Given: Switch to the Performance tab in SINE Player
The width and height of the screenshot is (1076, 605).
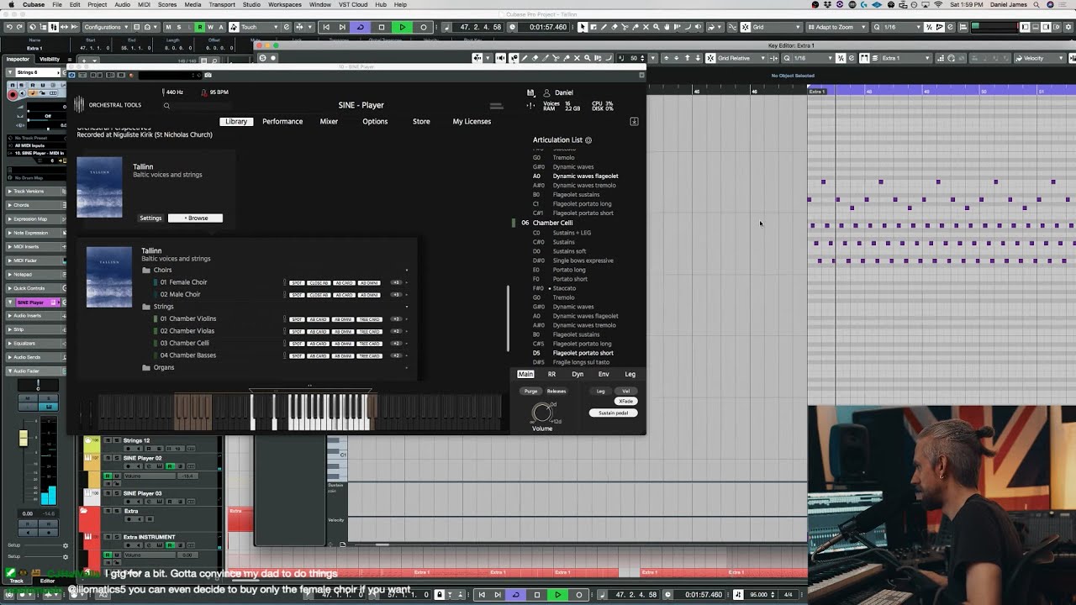Looking at the screenshot, I should [282, 121].
